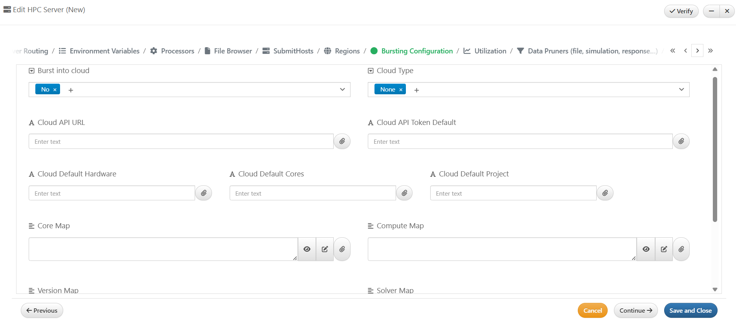
Task: Expand the Burst into cloud dropdown
Action: click(342, 90)
